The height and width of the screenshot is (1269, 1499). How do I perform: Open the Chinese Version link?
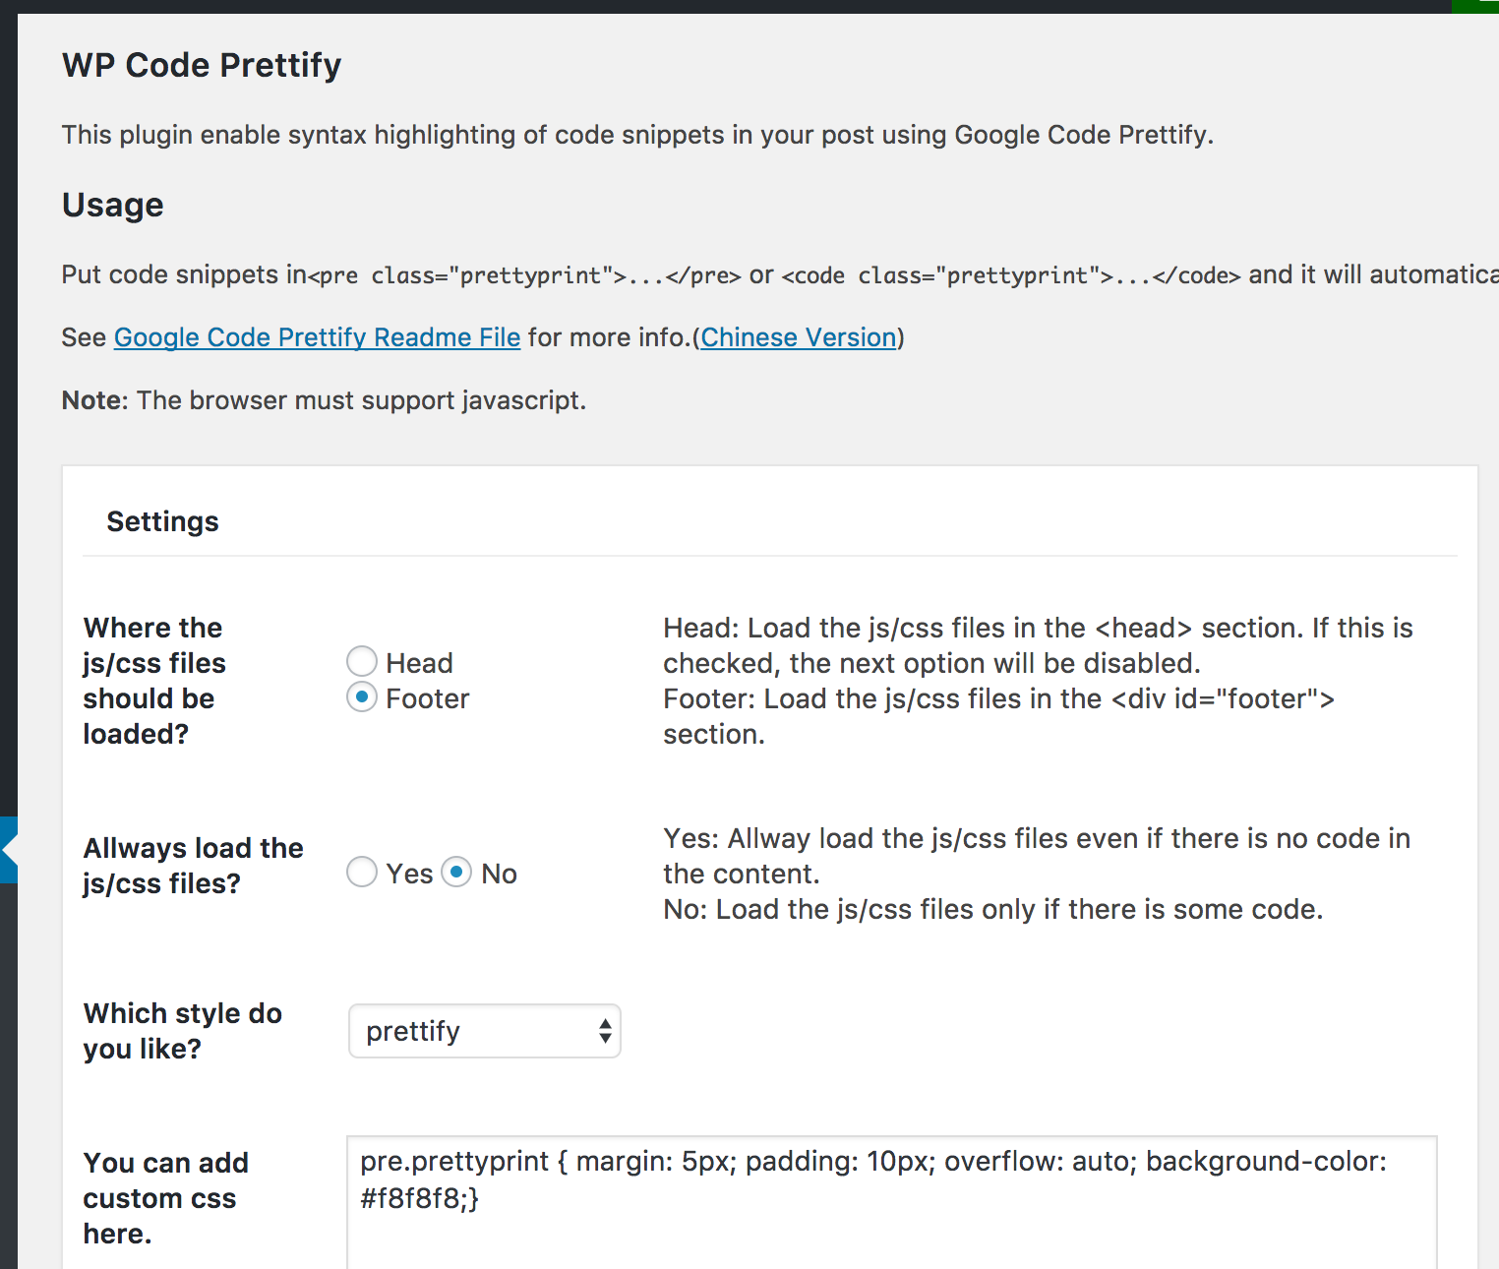pos(799,337)
